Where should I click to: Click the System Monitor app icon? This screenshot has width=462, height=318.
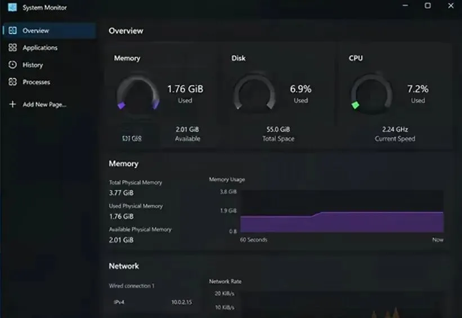point(12,7)
